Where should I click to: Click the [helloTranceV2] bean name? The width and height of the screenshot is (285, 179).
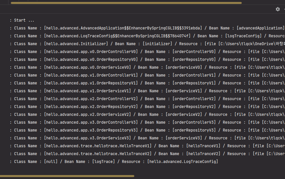pos(203,153)
